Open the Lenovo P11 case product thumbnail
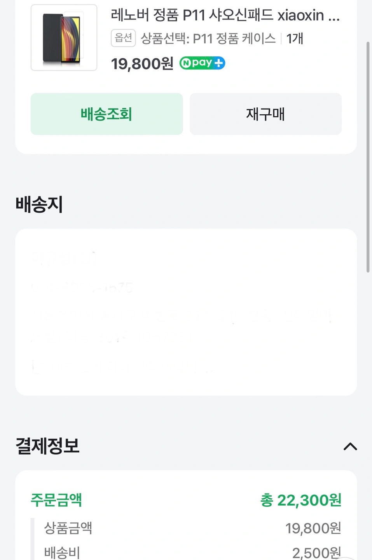Screen dimensions: 372x560 pyautogui.click(x=64, y=38)
